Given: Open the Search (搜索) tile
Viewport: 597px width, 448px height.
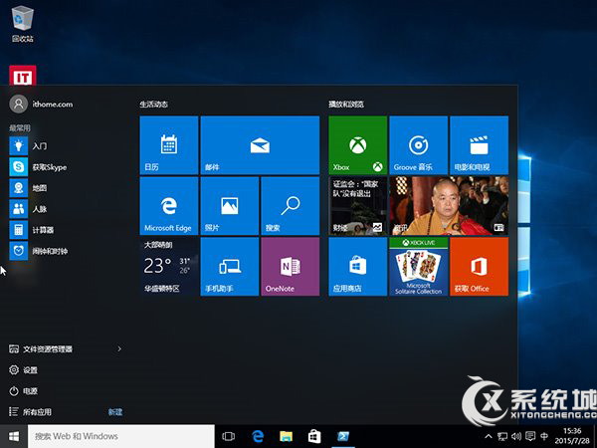Looking at the screenshot, I should click(x=291, y=206).
